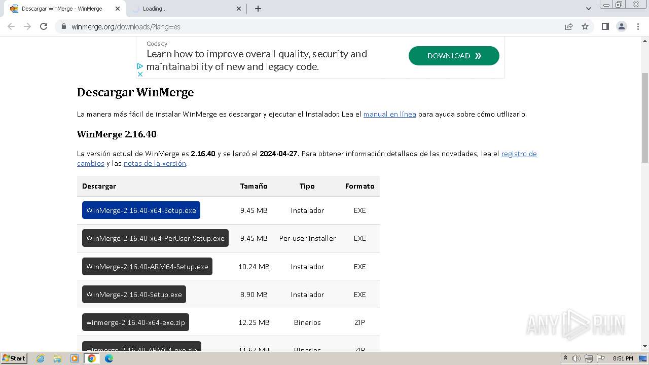This screenshot has width=649, height=365.
Task: Open the browser side panel
Action: coord(605,26)
